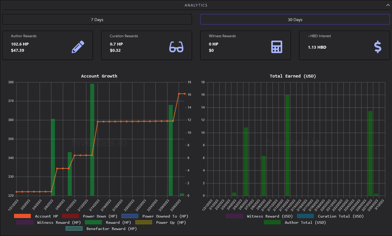This screenshot has width=392, height=236.
Task: Click the Author Rewards card label
Action: click(24, 36)
